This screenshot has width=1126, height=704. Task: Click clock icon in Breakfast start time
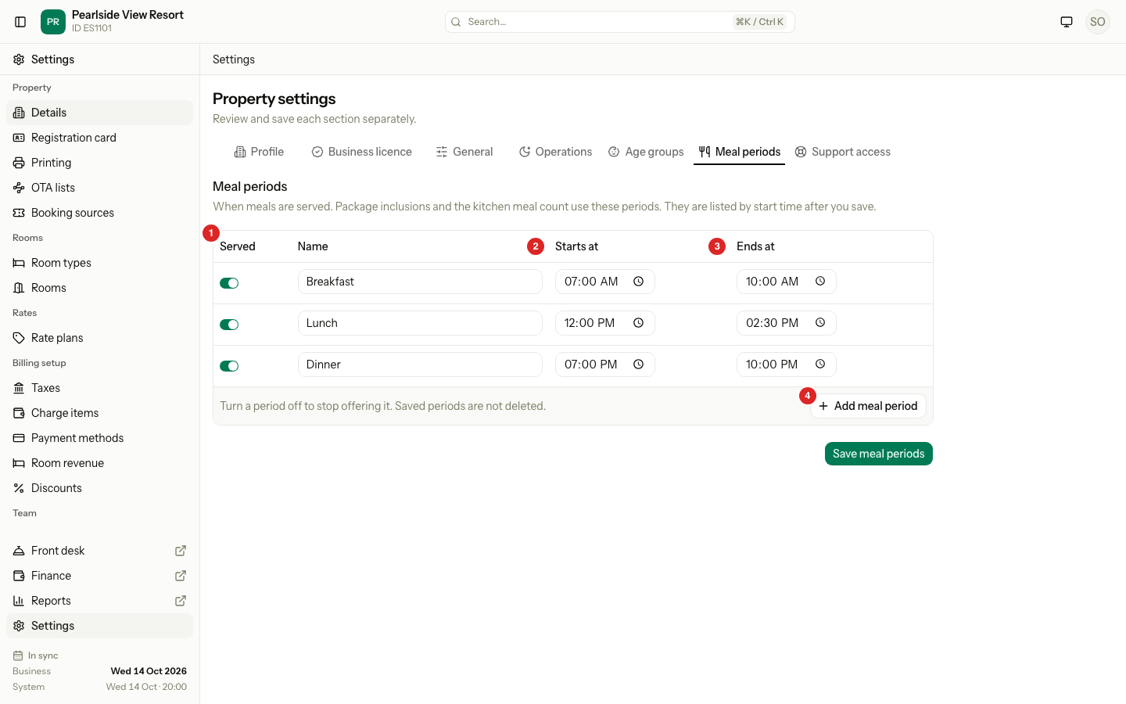pos(639,282)
